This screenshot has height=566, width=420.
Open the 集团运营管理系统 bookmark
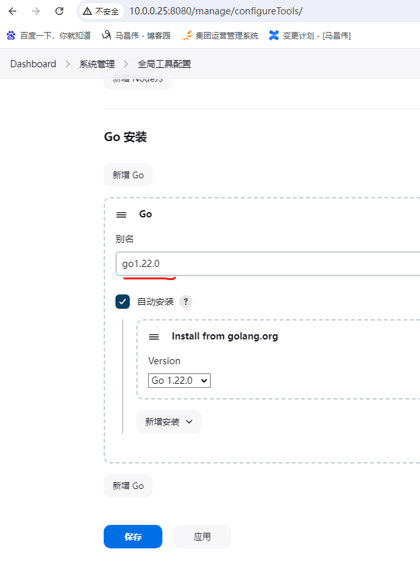click(220, 35)
